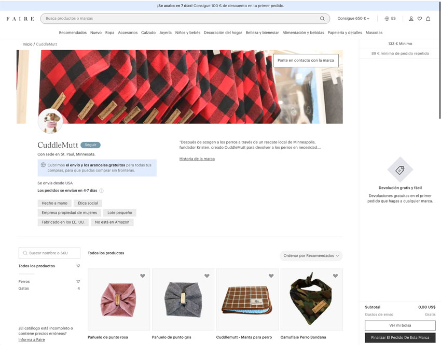
Task: Click the CuddleMutt breadcrumb text
Action: click(x=46, y=44)
